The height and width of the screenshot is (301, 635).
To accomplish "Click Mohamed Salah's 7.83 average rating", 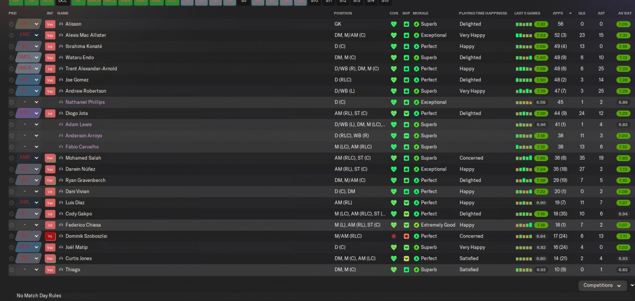I will (624, 158).
